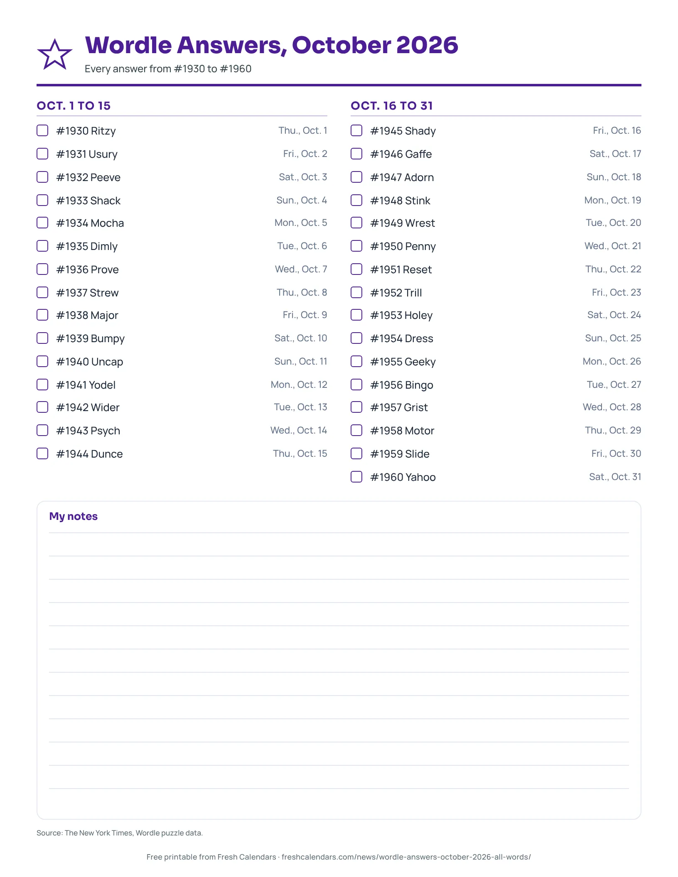Select the #1940 Uncap checkbox

tap(42, 361)
